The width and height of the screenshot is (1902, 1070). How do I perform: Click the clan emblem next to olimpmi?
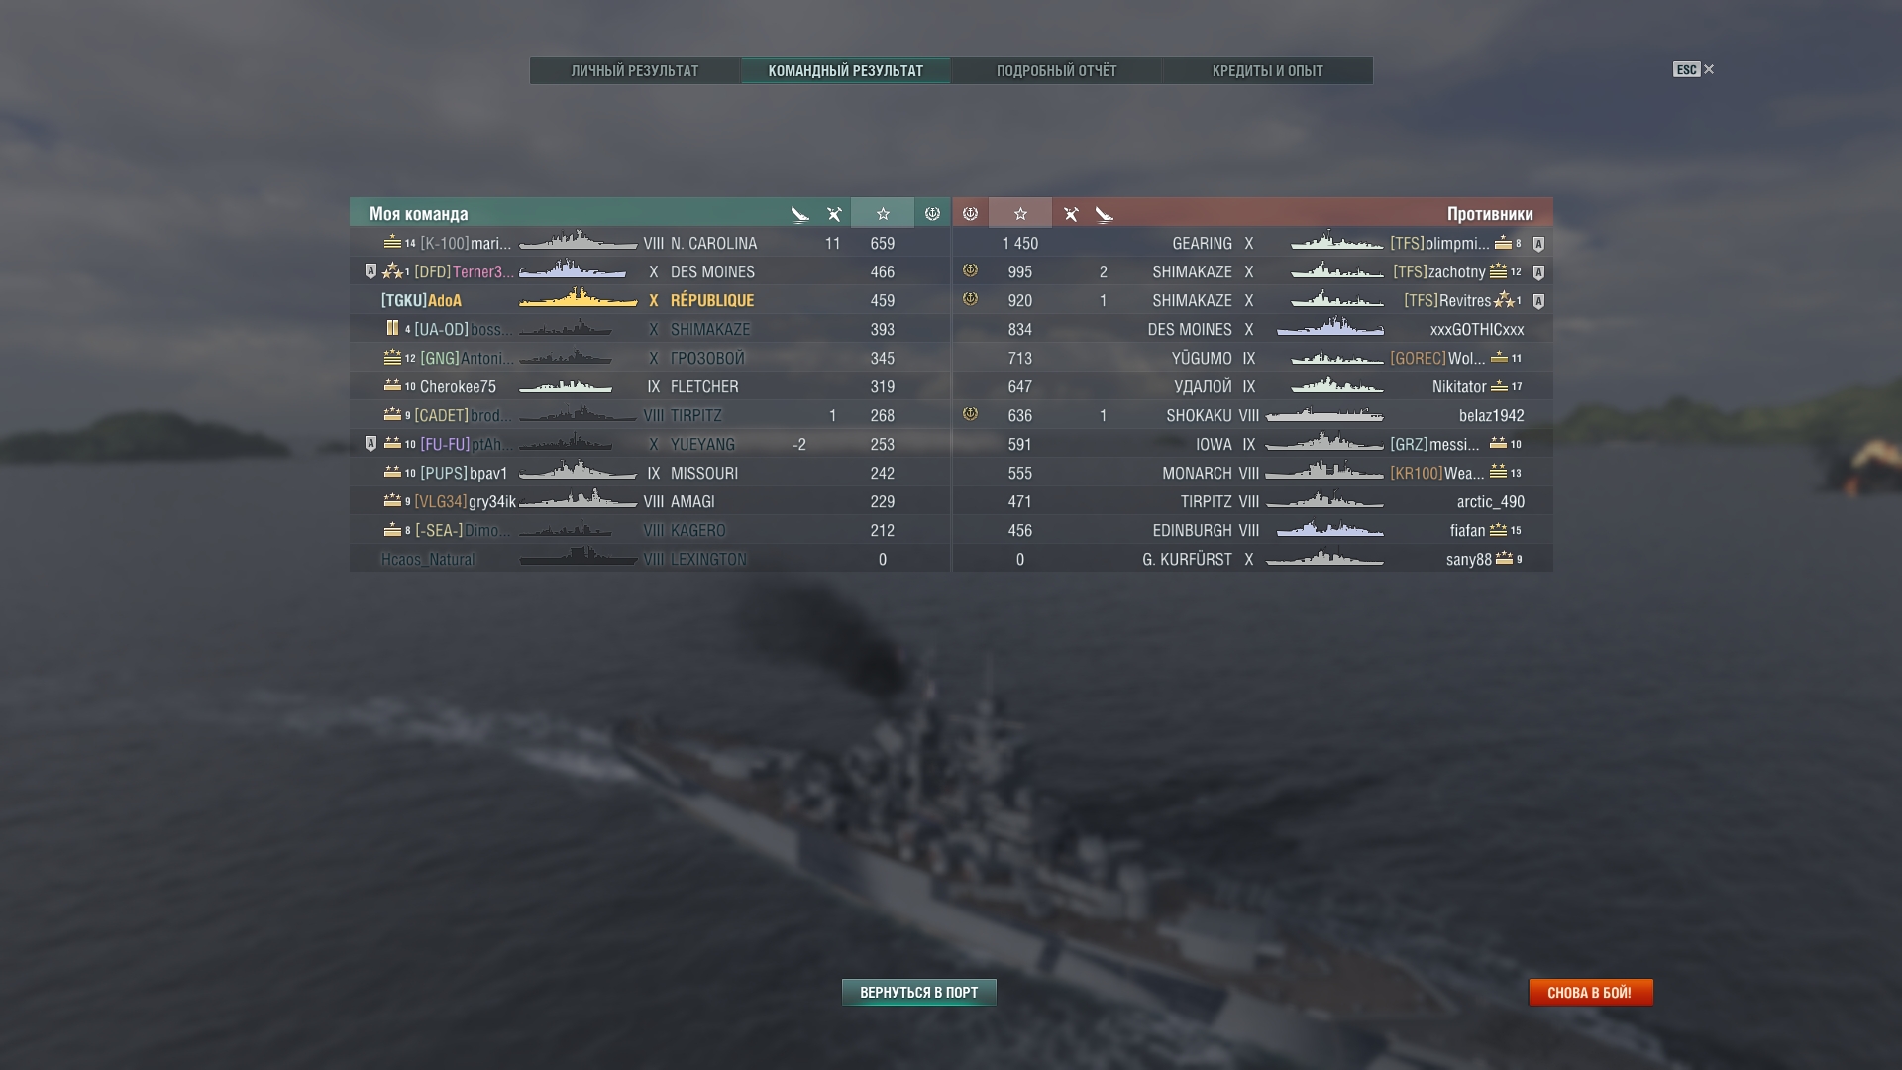pos(1538,244)
